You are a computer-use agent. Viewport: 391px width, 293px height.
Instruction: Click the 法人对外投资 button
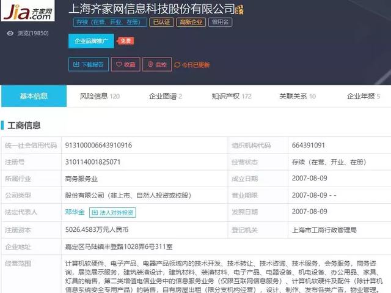click(112, 213)
